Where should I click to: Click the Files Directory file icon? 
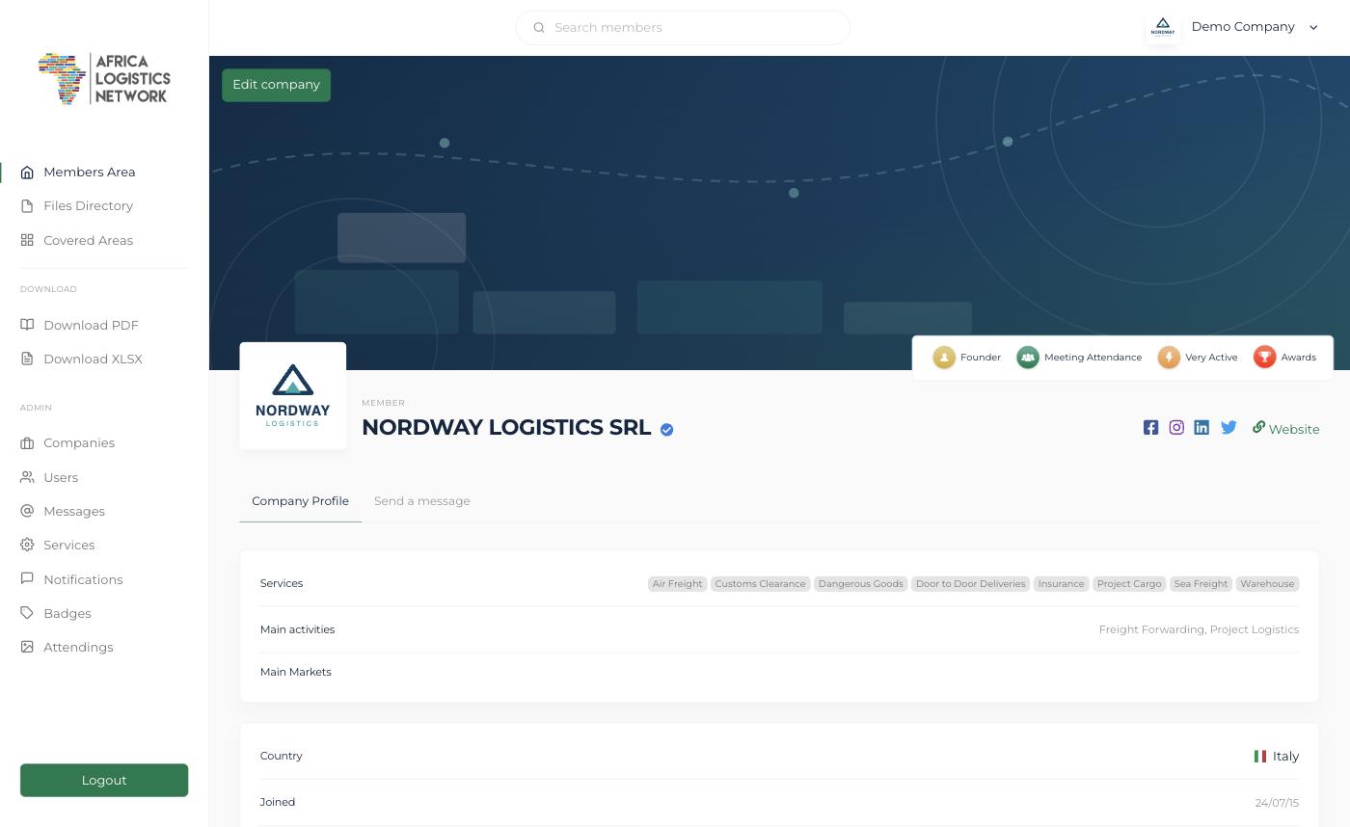(x=27, y=206)
